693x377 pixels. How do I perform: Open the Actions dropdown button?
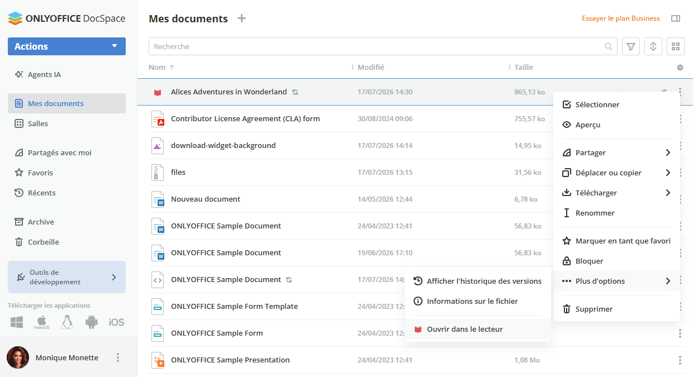(x=67, y=46)
